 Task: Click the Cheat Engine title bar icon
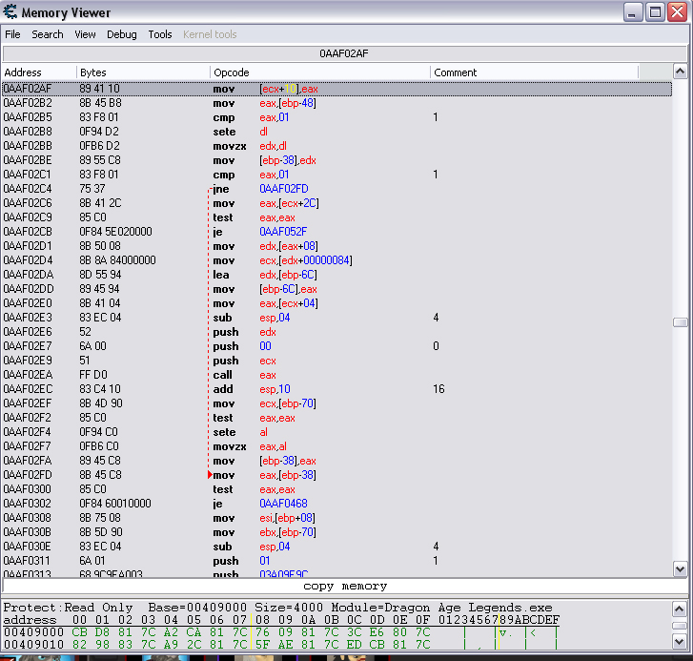10,12
